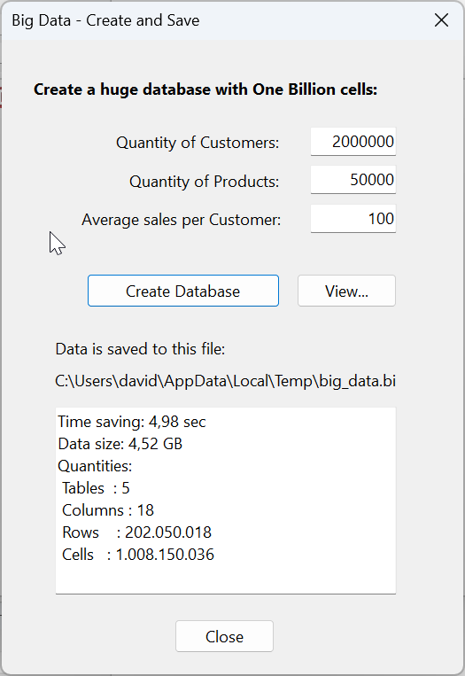Click the Quantity of Customers label
The image size is (465, 676).
click(x=198, y=143)
